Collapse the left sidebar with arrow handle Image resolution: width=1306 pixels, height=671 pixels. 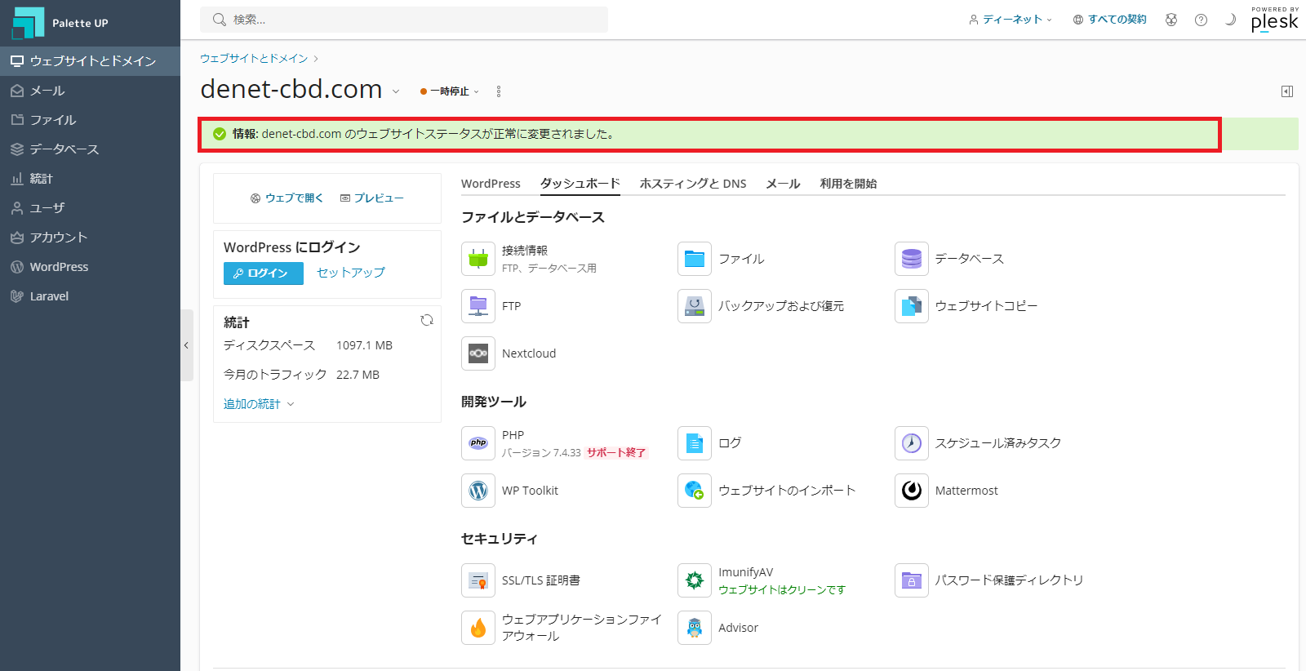(x=186, y=345)
